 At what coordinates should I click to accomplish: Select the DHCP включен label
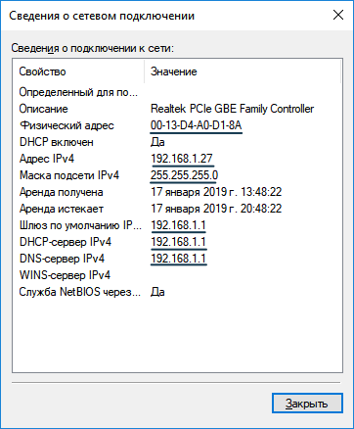(x=57, y=142)
